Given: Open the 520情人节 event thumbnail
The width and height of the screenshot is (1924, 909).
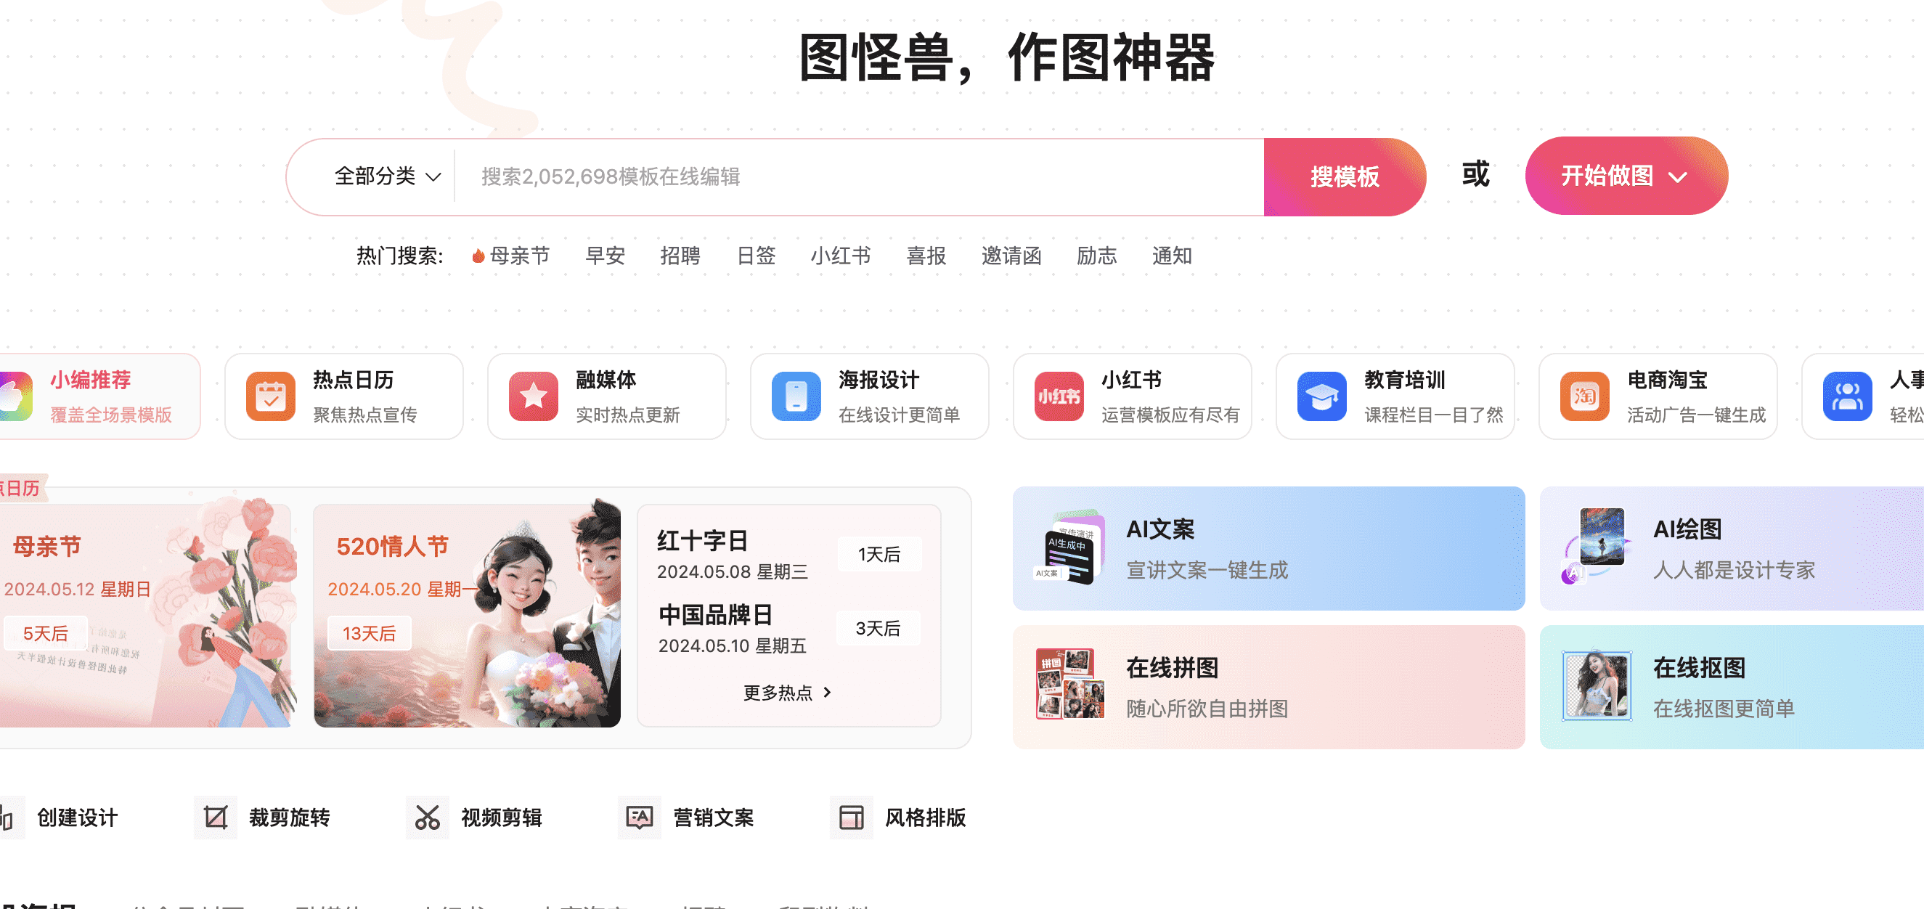Looking at the screenshot, I should [x=468, y=616].
